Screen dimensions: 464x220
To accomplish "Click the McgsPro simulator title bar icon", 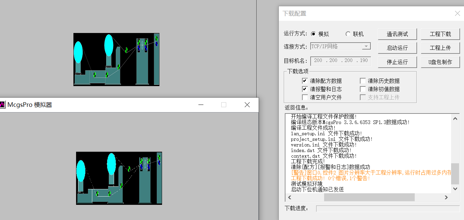I will tap(3, 105).
